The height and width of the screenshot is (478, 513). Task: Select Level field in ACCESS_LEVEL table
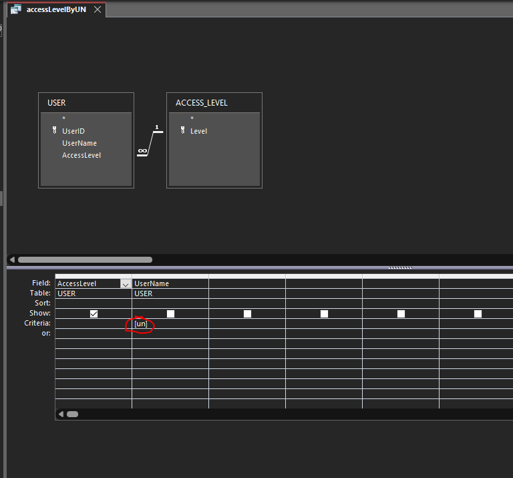coord(198,131)
